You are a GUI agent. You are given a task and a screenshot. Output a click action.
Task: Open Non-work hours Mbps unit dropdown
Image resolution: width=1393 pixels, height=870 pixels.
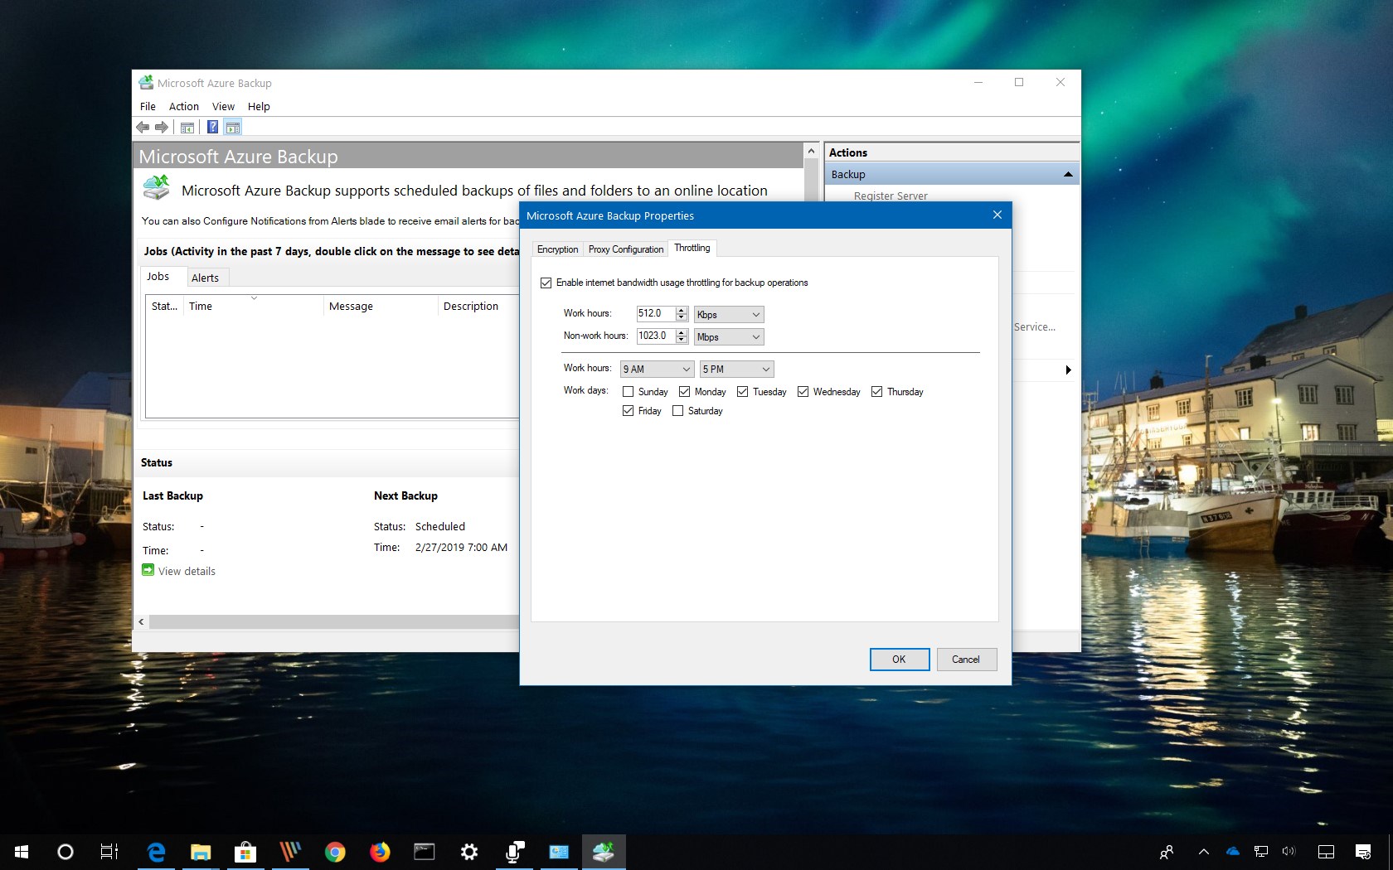(x=729, y=336)
